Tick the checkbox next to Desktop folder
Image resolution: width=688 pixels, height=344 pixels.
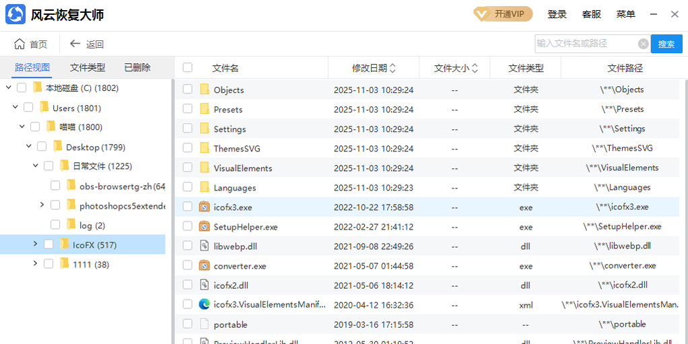pyautogui.click(x=42, y=147)
